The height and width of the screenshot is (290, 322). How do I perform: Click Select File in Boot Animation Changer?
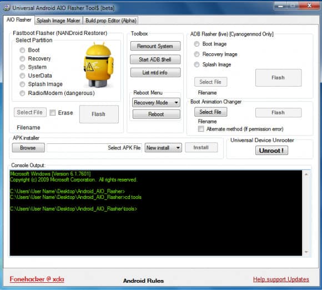[210, 112]
